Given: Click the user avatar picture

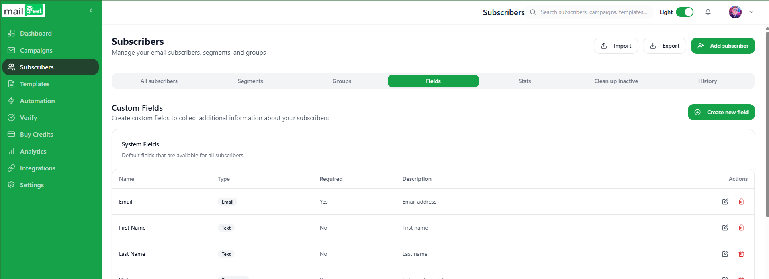Looking at the screenshot, I should pos(735,12).
